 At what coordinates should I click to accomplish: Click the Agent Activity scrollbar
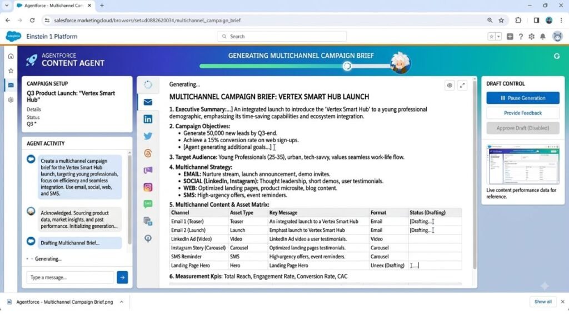tap(129, 199)
